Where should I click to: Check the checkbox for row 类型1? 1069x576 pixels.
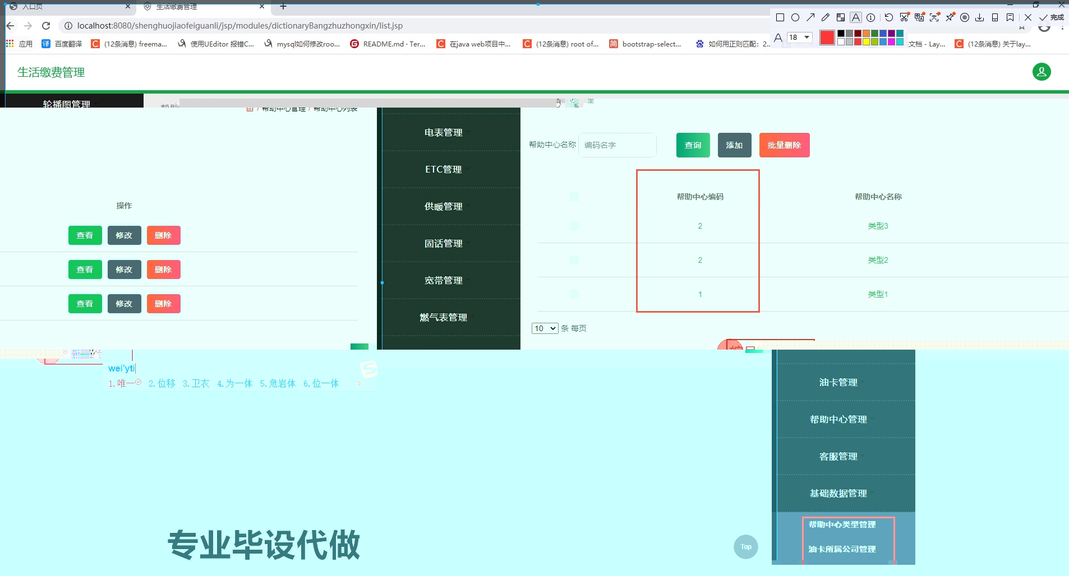[574, 294]
